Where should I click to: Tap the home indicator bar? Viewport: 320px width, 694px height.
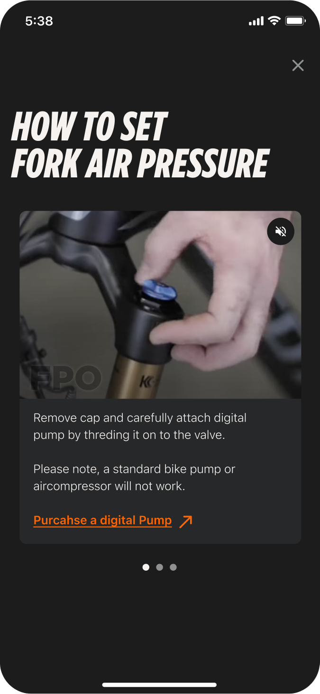[x=160, y=685]
